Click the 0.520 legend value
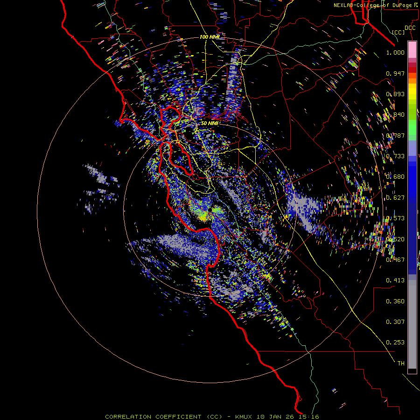The height and width of the screenshot is (420, 420). [x=395, y=239]
